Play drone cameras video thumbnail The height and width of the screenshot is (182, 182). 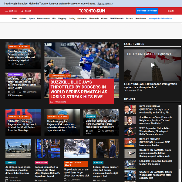pos(130,153)
